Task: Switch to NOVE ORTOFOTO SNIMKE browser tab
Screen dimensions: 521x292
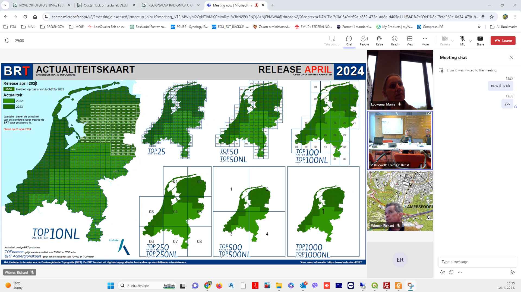Action: coord(42,5)
